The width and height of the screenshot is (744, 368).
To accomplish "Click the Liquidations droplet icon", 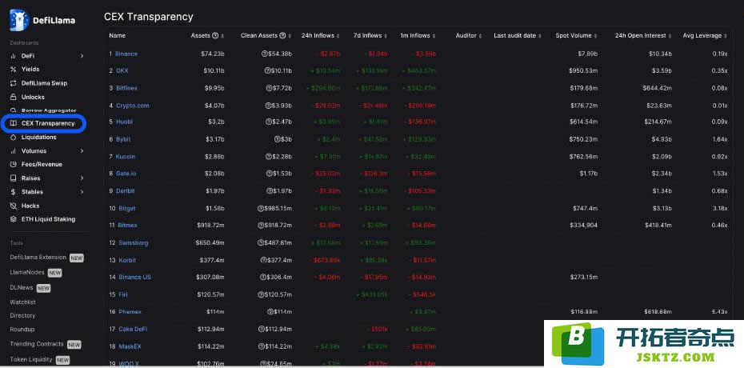I will click(x=14, y=137).
